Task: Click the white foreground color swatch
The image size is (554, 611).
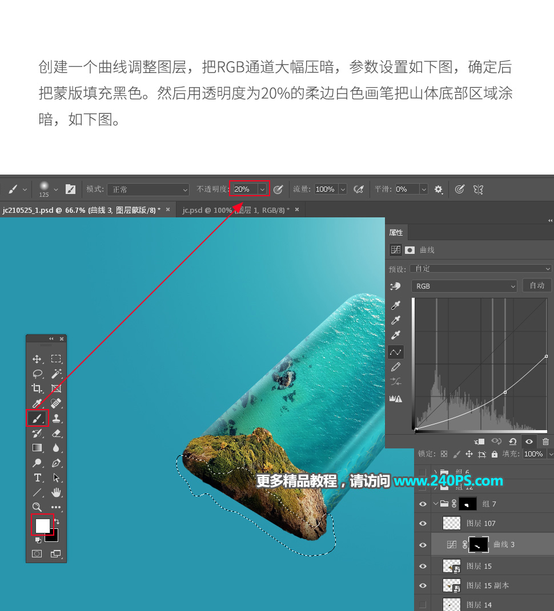Action: (x=42, y=524)
